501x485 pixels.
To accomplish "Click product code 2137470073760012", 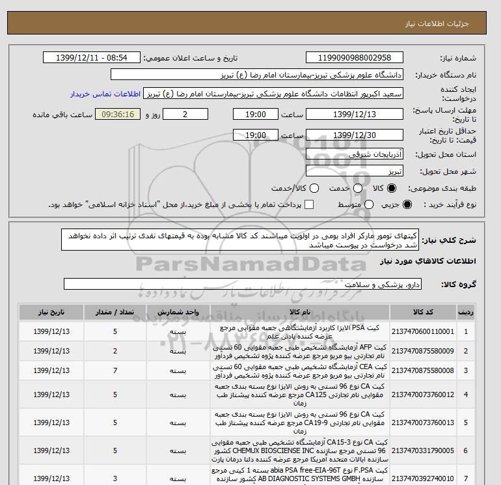I will tap(423, 395).
